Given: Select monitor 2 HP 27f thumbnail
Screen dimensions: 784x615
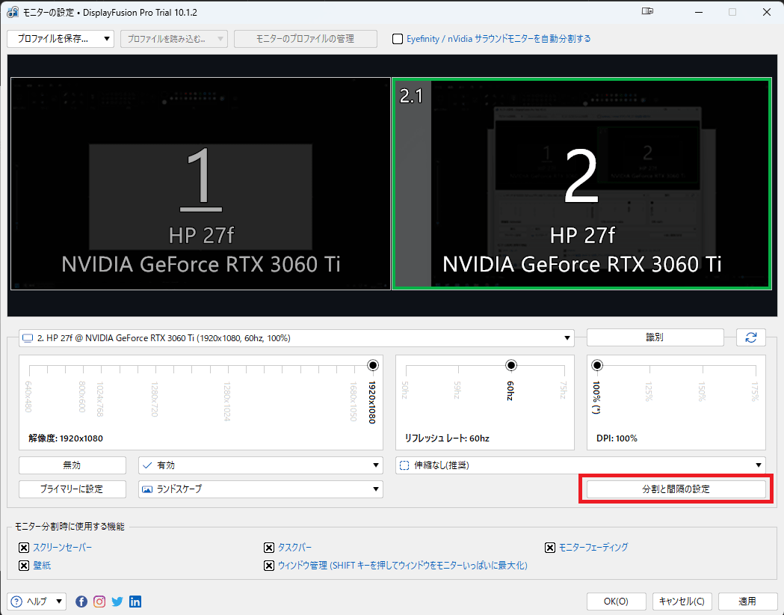Looking at the screenshot, I should pos(582,183).
